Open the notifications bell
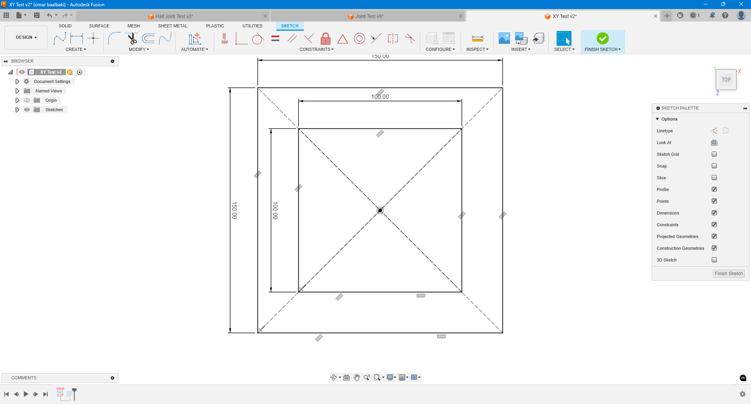This screenshot has width=751, height=404. [712, 15]
